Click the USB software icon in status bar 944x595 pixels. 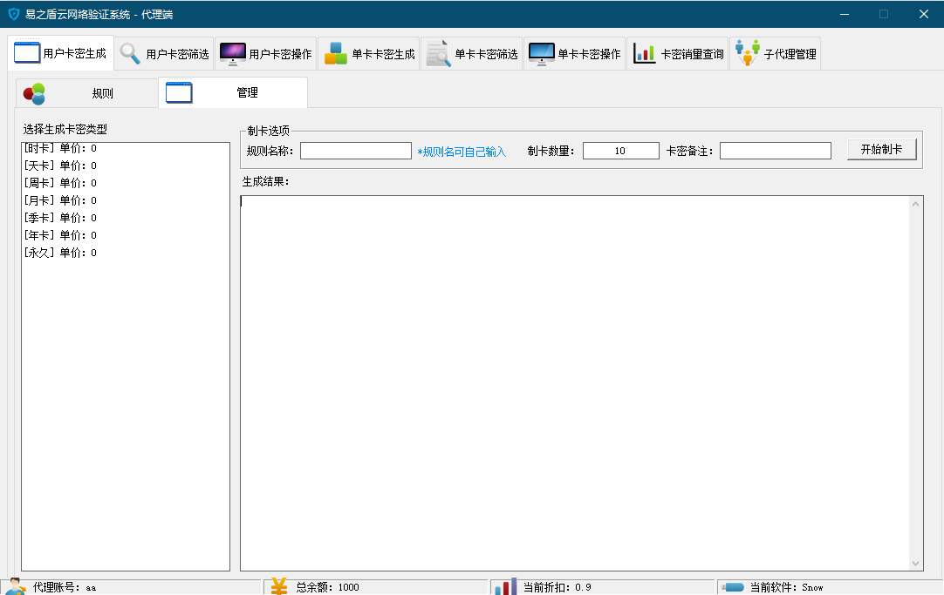click(x=733, y=587)
